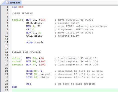Click comment 'load register R6 with 200'
This screenshot has height=92, width=118.
coord(78,61)
